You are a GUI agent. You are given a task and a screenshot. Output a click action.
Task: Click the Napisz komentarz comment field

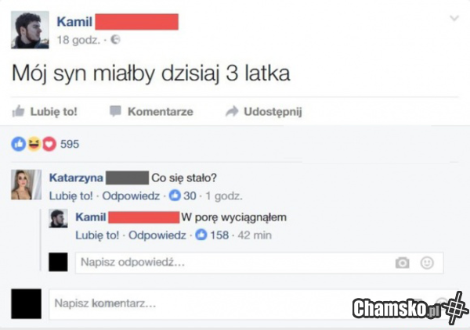(x=254, y=304)
